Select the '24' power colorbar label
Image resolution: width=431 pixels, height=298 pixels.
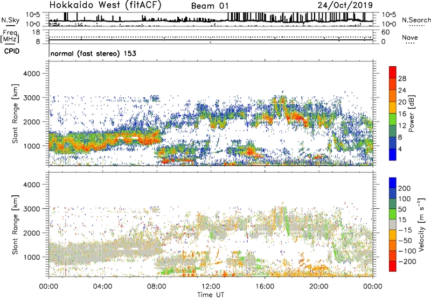coord(402,90)
